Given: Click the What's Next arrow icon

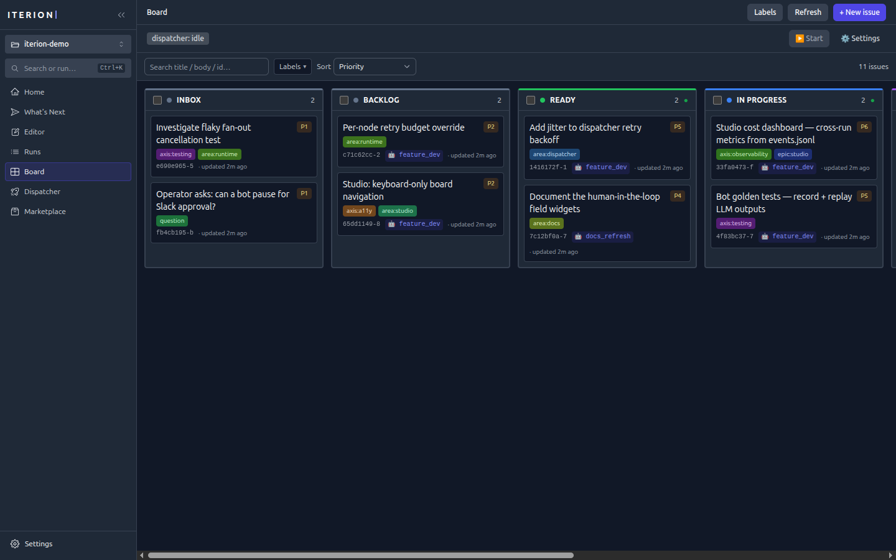Looking at the screenshot, I should pyautogui.click(x=15, y=112).
